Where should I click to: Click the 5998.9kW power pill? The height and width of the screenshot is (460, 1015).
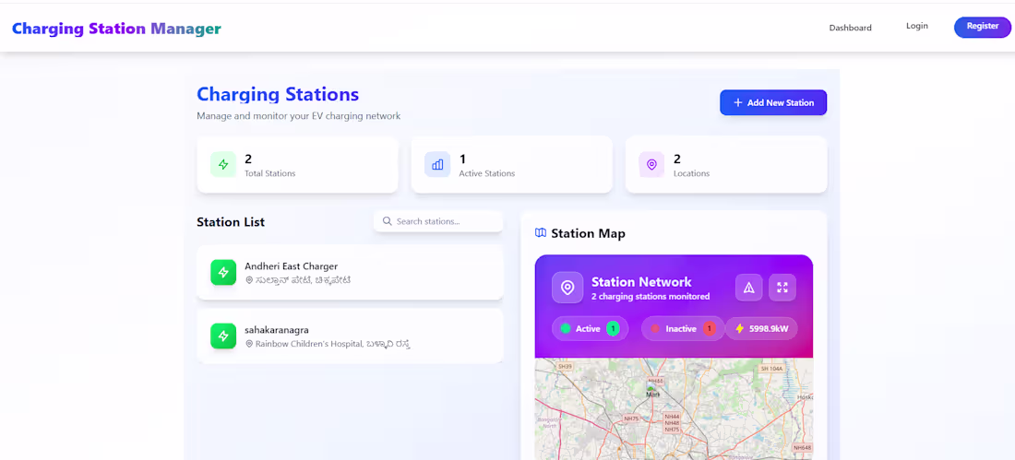click(761, 329)
